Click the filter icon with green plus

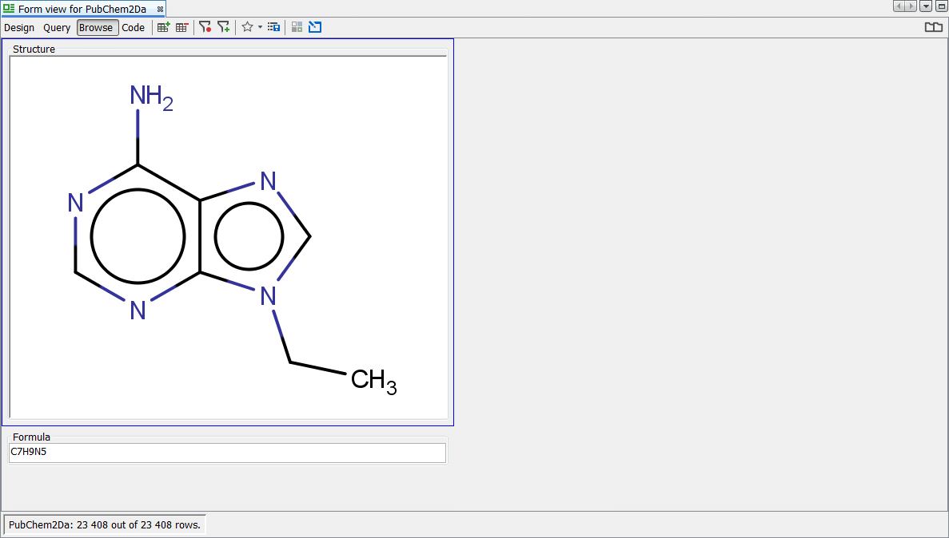224,27
